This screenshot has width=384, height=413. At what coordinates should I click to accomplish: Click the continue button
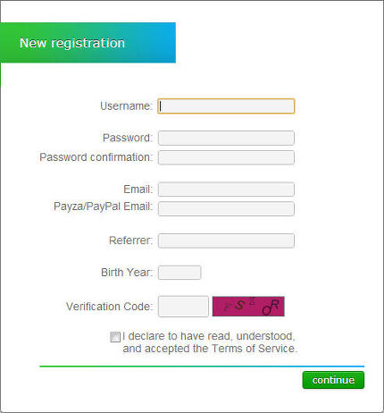tap(333, 380)
